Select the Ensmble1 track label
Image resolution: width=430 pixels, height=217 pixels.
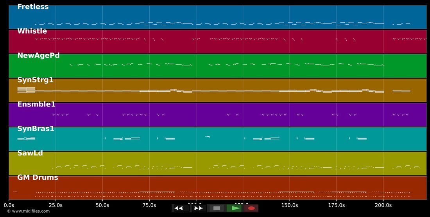(x=36, y=104)
